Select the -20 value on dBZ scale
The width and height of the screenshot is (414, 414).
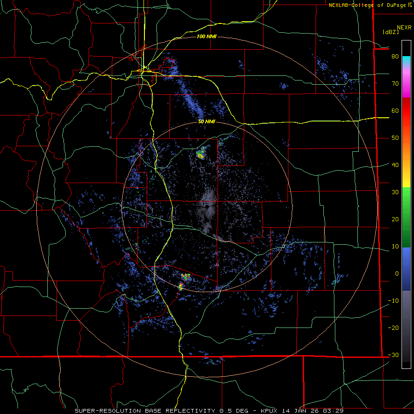pyautogui.click(x=393, y=328)
